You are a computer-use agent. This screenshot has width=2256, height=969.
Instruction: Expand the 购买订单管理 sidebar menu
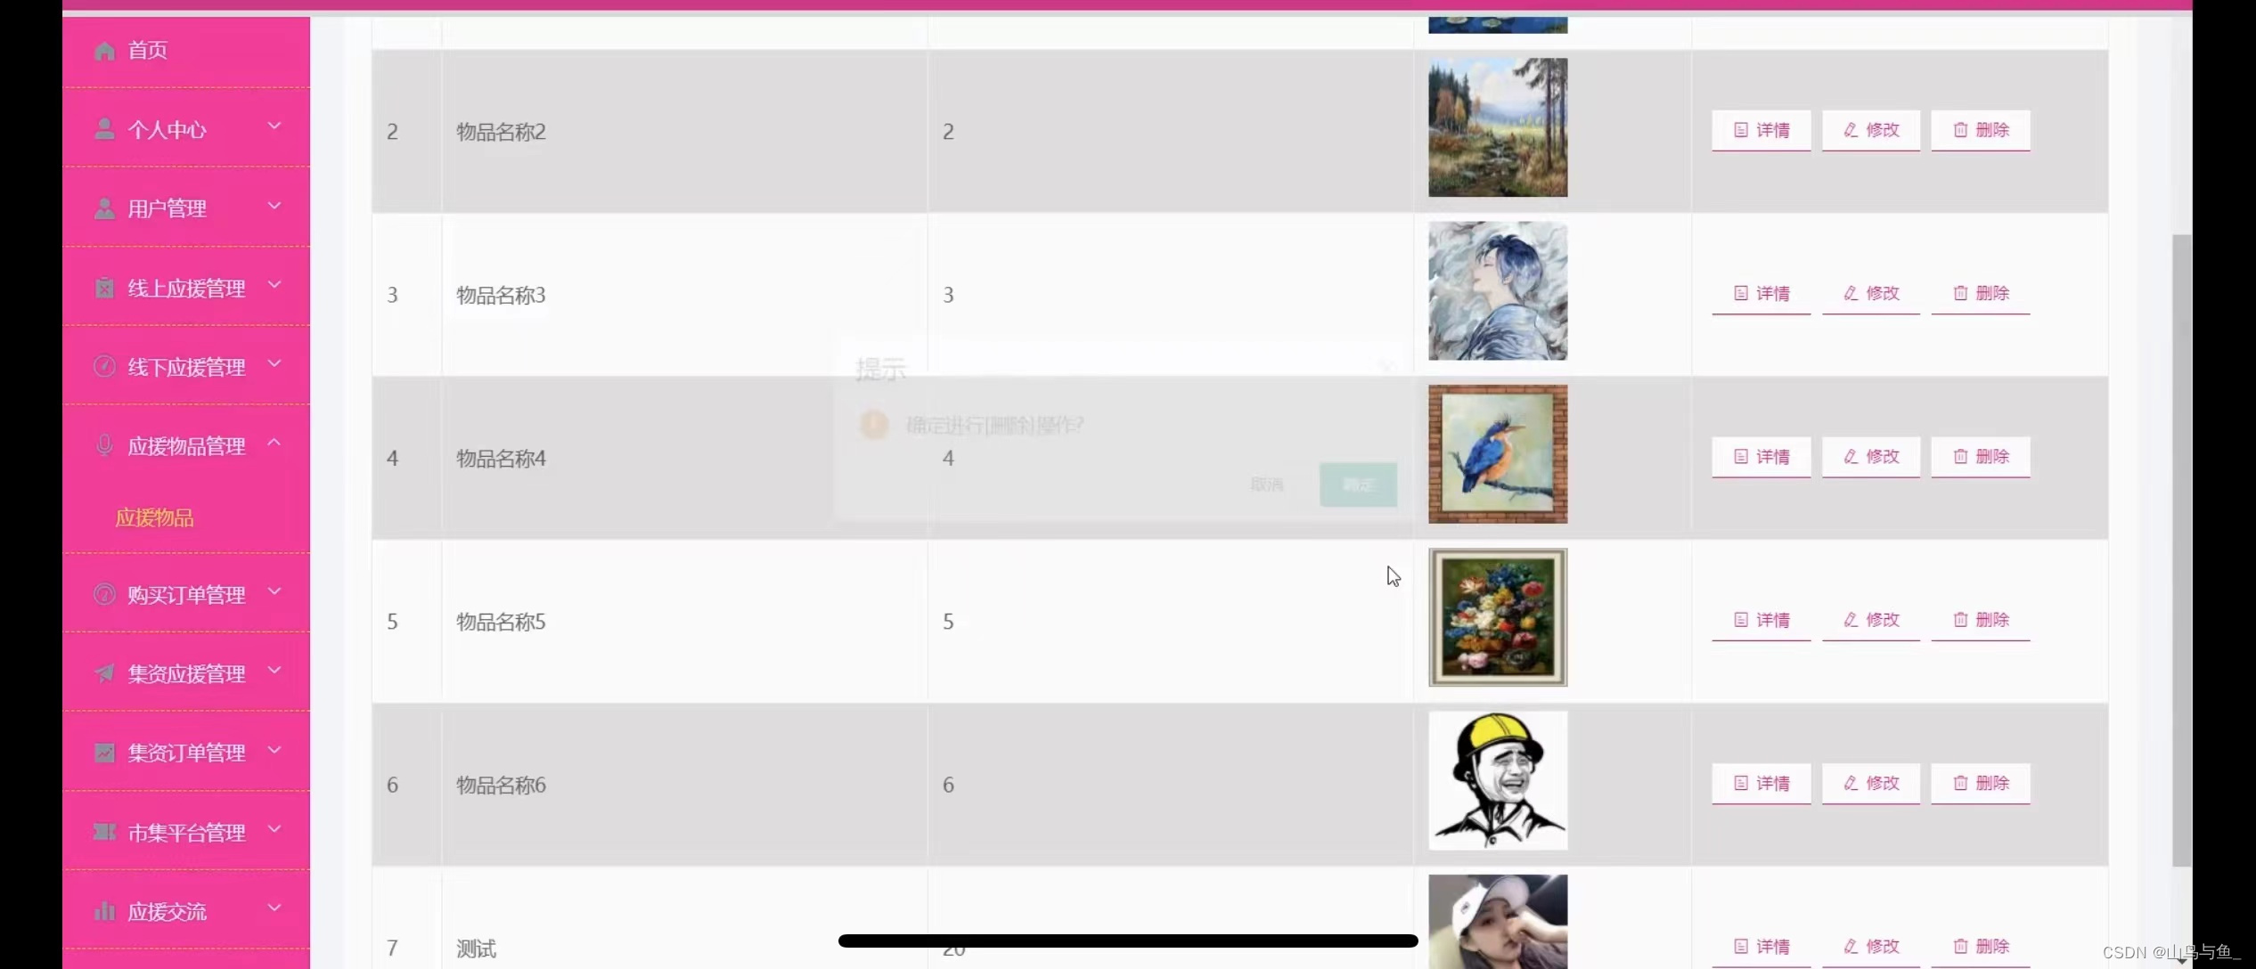(x=187, y=594)
